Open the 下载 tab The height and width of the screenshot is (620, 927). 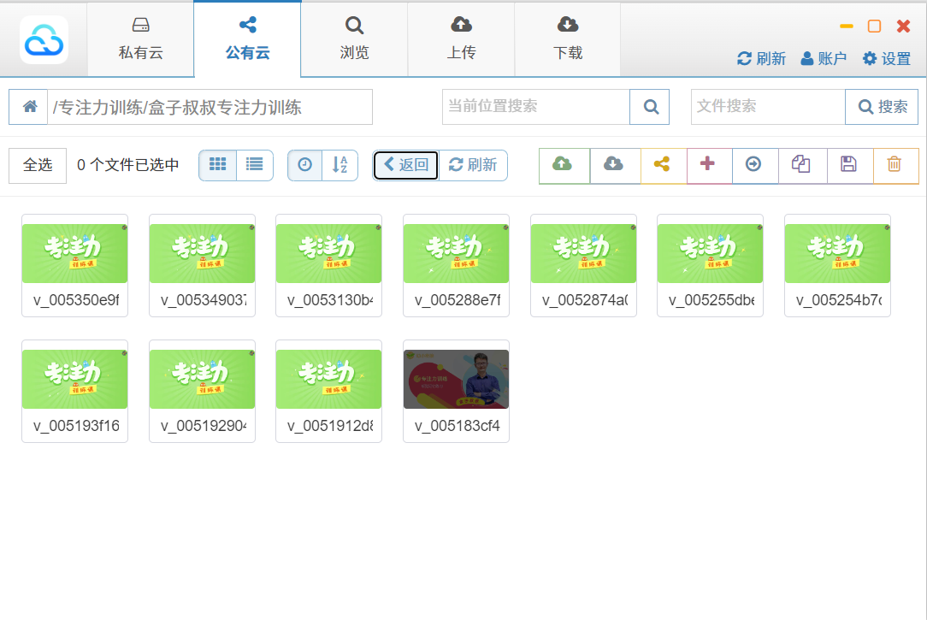point(568,39)
